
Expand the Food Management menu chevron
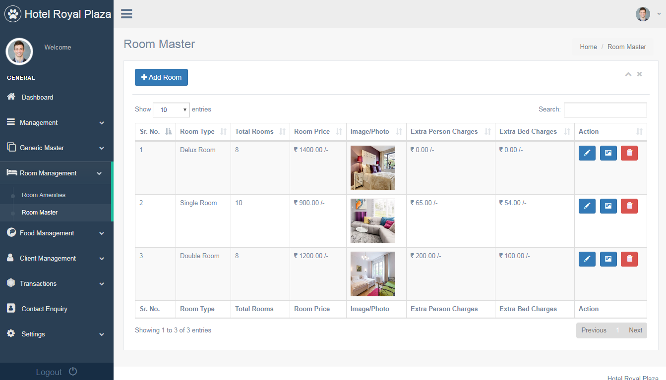[102, 233]
